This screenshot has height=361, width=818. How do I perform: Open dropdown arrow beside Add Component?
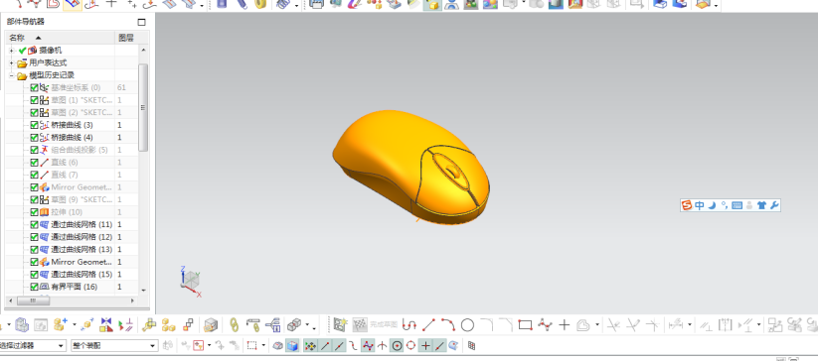tap(75, 325)
